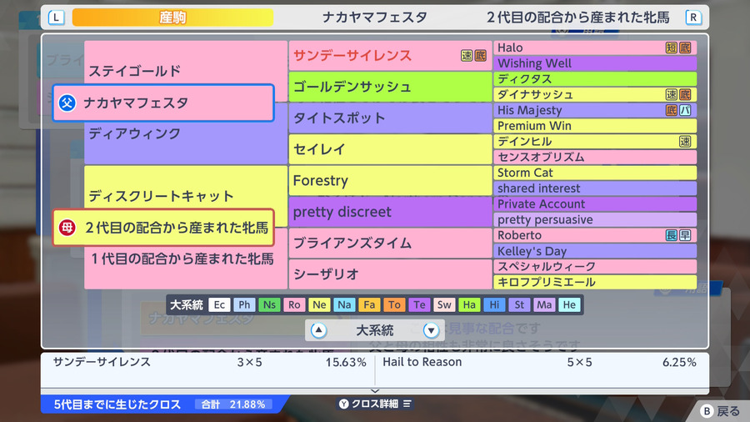The width and height of the screenshot is (750, 422).
Task: Click the St lineage color swatch
Action: pos(519,304)
